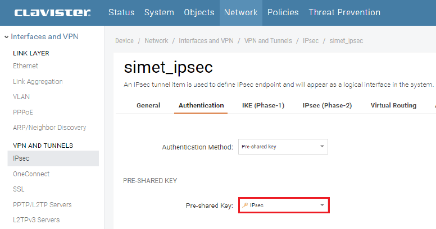Open the System menu
Viewport: 436px width, 229px height.
(159, 12)
